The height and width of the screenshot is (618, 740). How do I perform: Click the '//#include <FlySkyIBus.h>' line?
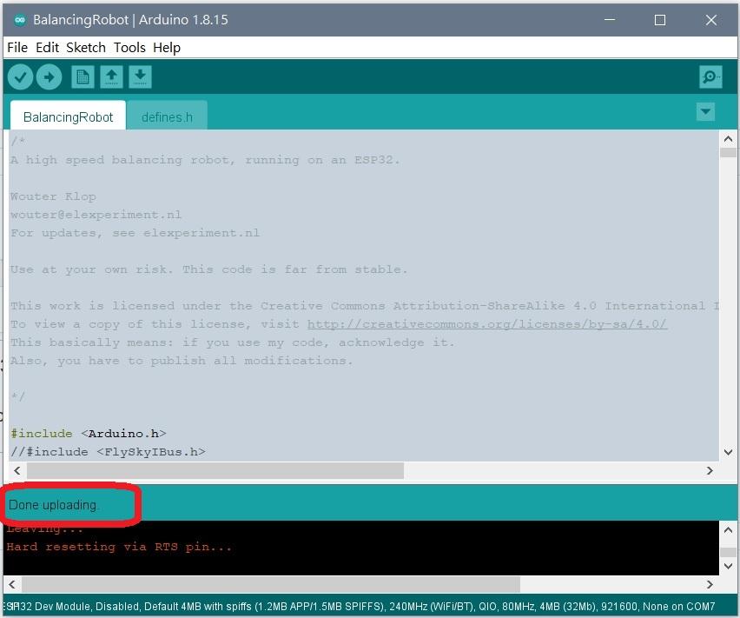108,452
